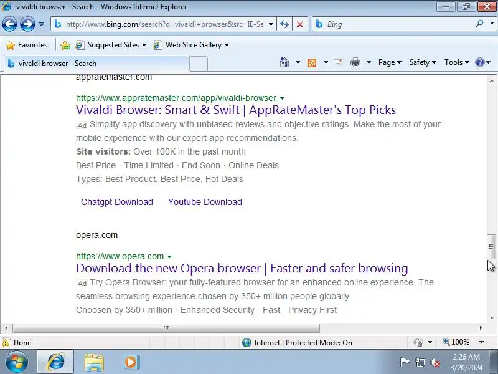Click the vertical scroll down arrow

click(492, 317)
